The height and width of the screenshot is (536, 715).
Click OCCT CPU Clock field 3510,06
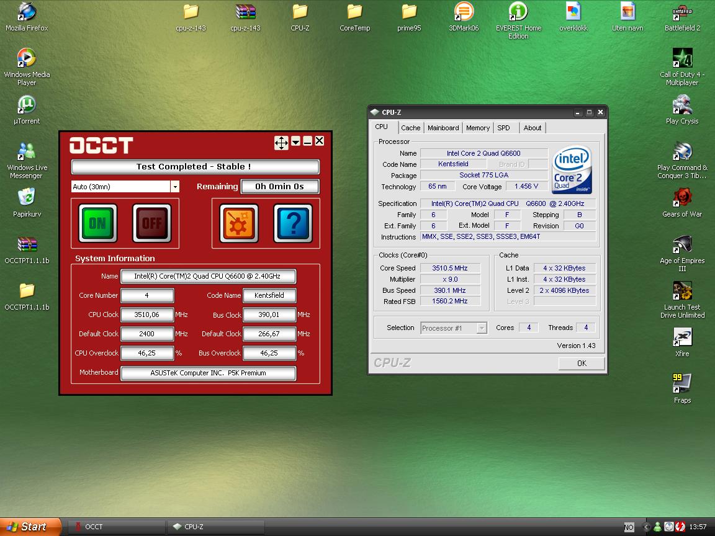tap(147, 315)
